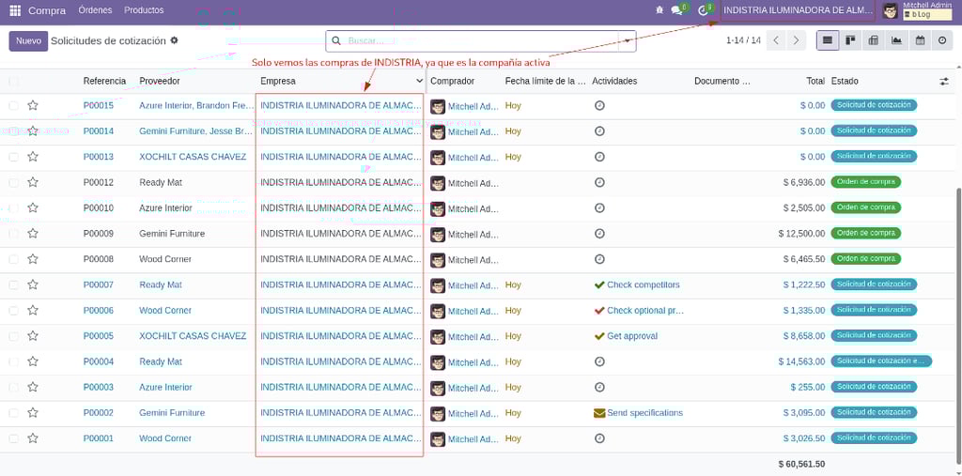The width and height of the screenshot is (962, 476).
Task: Open the gear settings next to Solicitudes de cotización
Action: 174,40
